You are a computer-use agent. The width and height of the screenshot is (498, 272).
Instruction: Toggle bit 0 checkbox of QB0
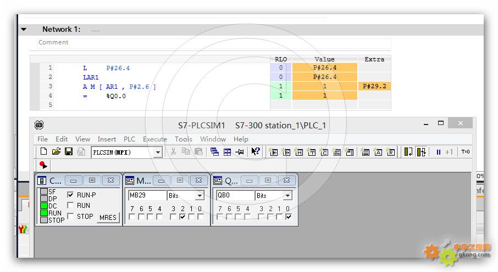(289, 217)
